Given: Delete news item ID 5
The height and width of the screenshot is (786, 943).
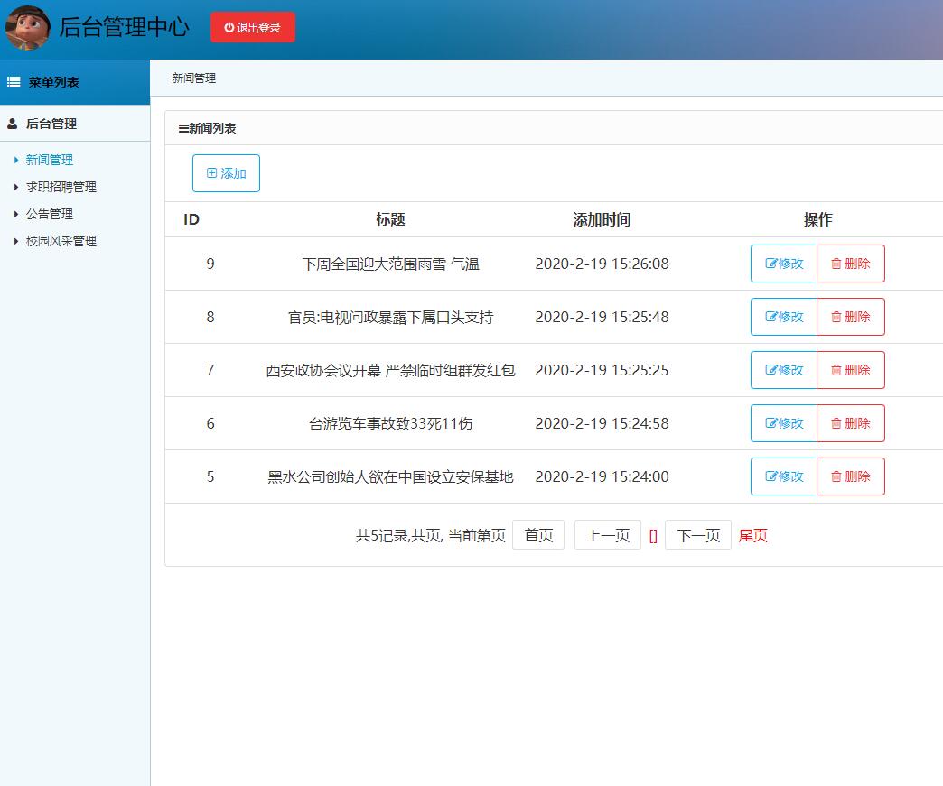Looking at the screenshot, I should [x=850, y=476].
